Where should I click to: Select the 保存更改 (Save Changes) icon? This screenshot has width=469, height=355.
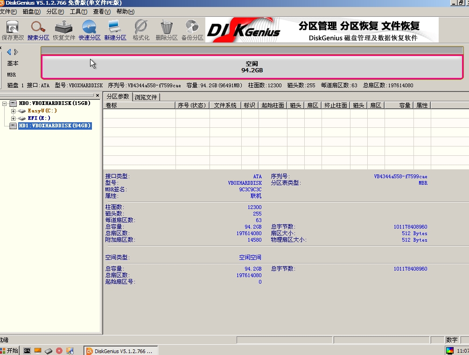(13, 29)
